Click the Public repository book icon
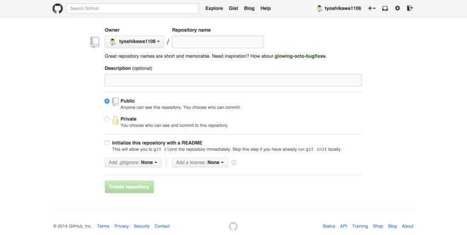The width and height of the screenshot is (467, 235). click(x=115, y=102)
